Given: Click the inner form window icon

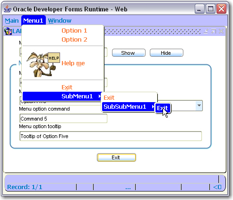Looking at the screenshot, I should pos(8,31).
